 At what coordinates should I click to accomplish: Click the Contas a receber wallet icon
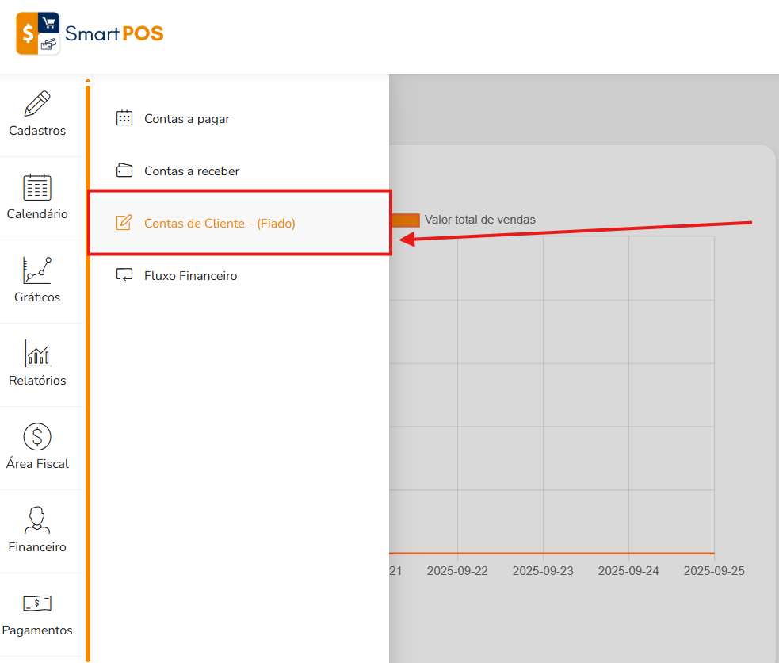[x=124, y=171]
